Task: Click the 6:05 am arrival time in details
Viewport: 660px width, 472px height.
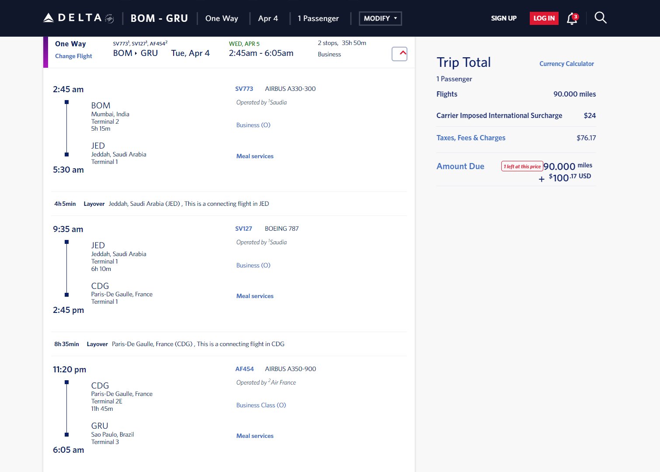Action: pos(68,450)
